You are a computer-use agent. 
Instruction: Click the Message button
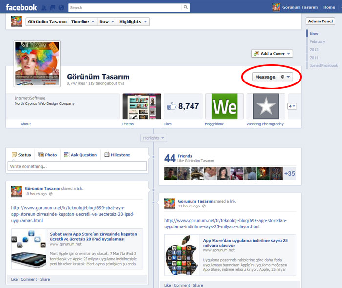[x=265, y=77]
